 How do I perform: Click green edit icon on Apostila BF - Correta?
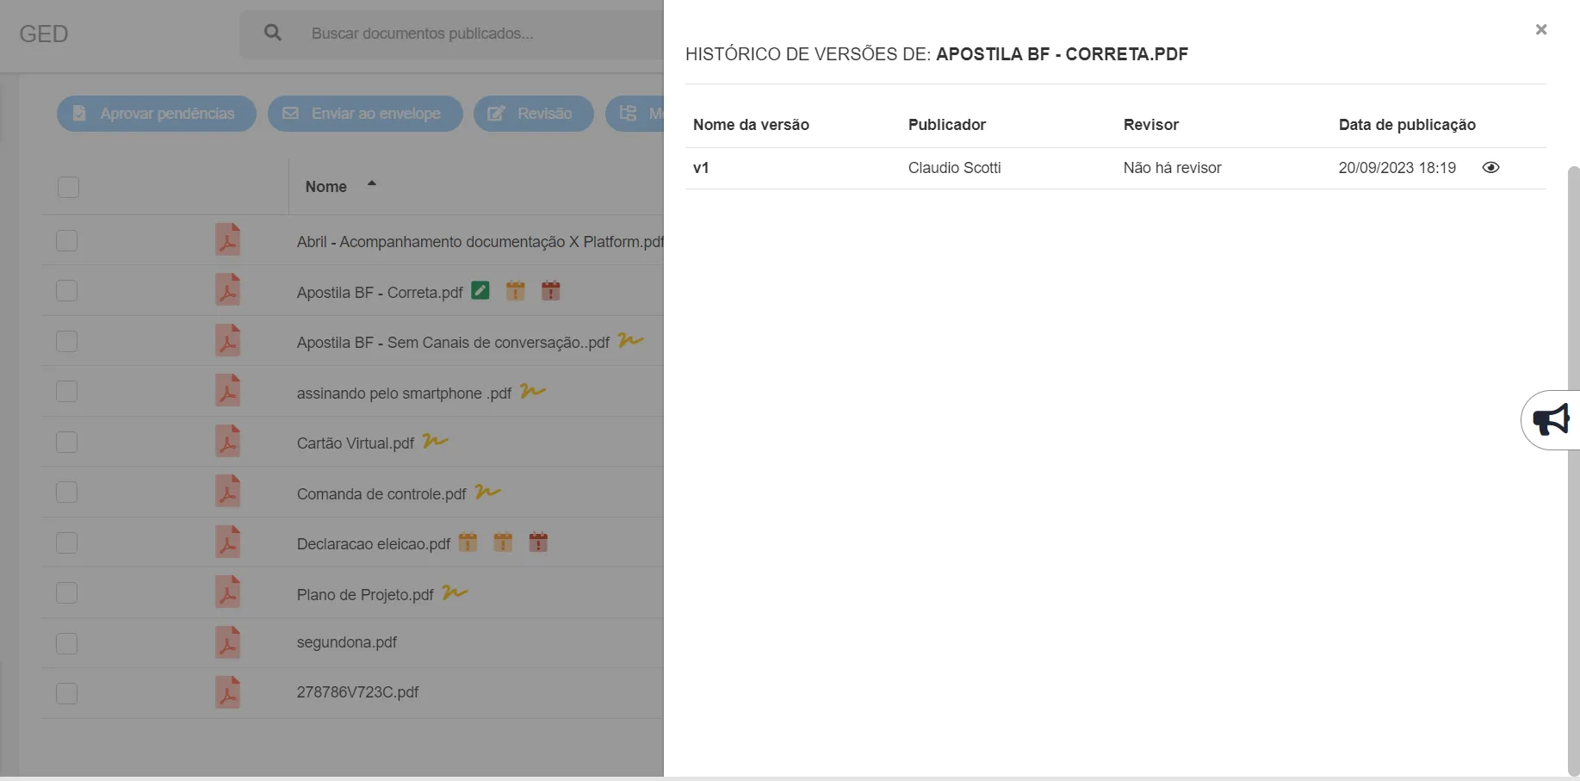(480, 291)
